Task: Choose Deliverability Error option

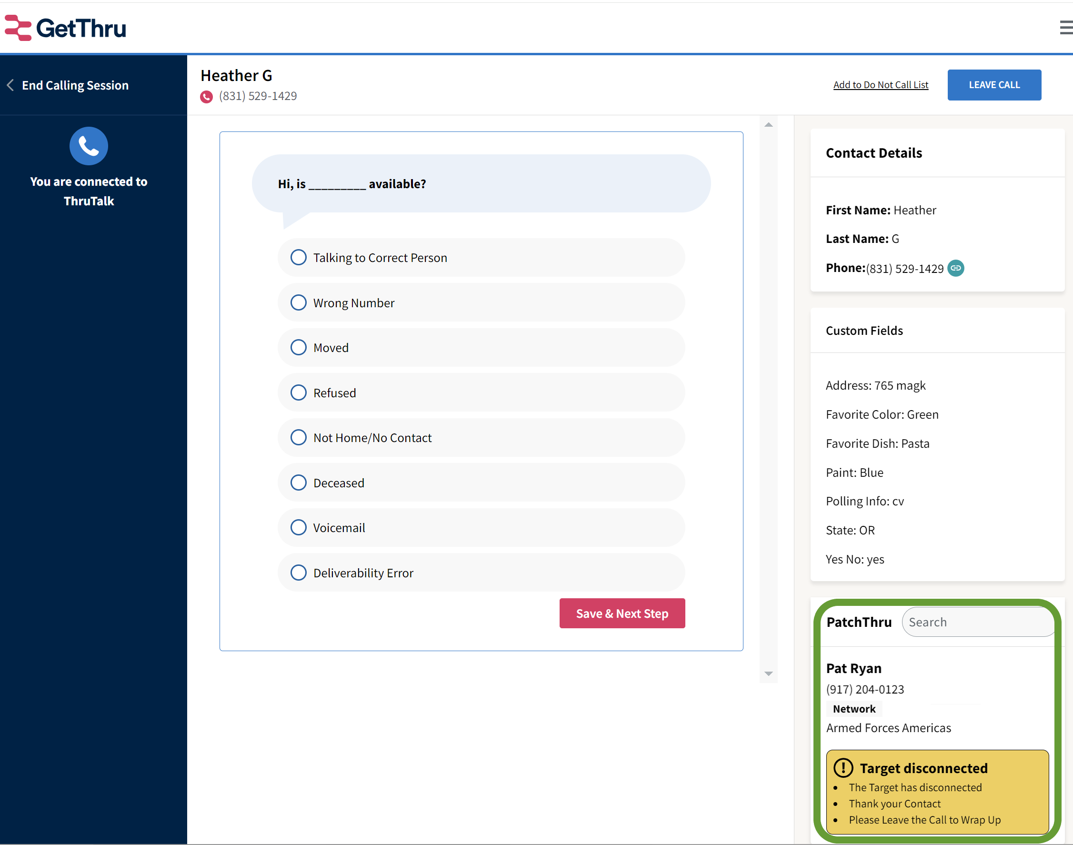Action: (298, 573)
